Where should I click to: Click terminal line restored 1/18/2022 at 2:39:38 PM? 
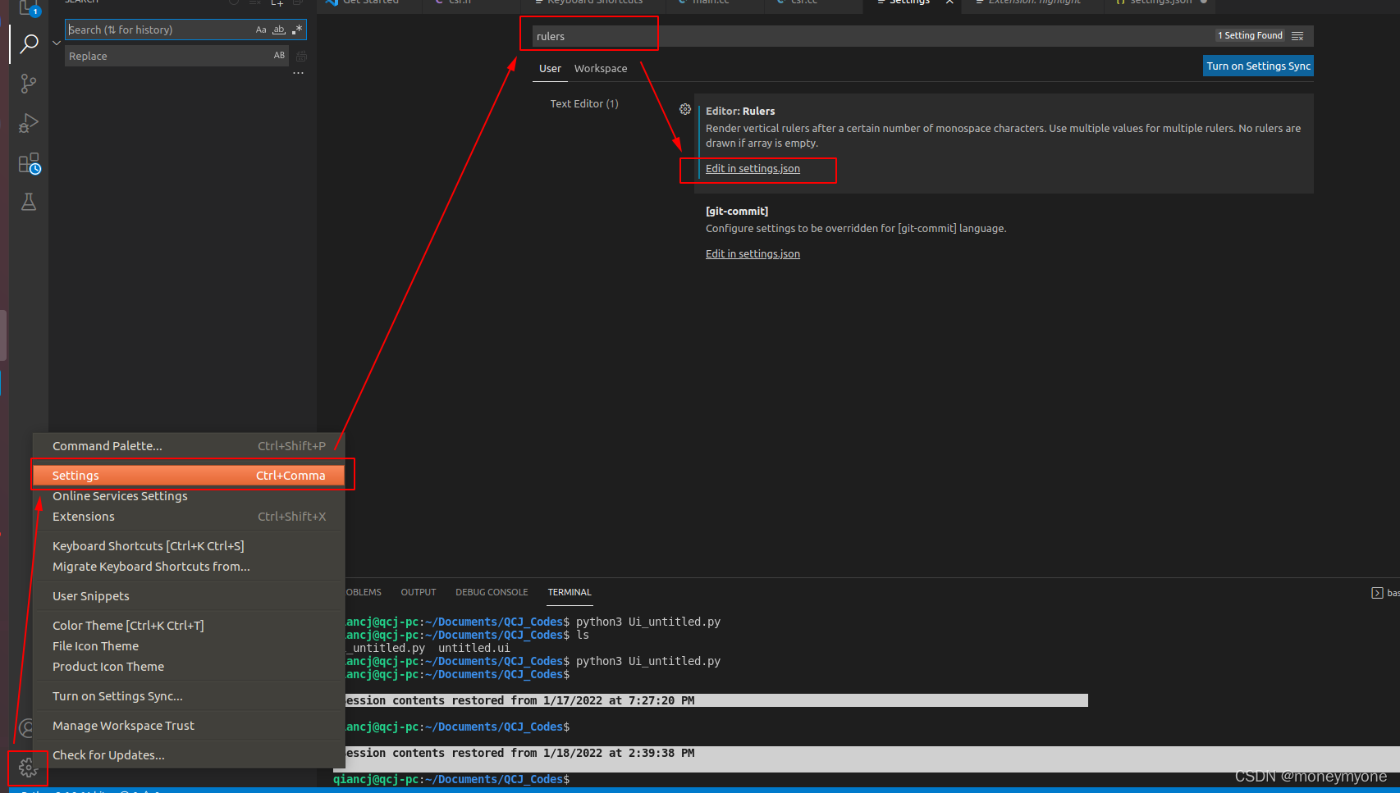tap(872, 753)
